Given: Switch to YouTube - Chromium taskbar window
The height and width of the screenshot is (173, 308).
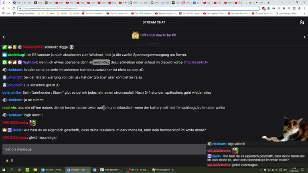Looking at the screenshot, I should tap(53, 170).
